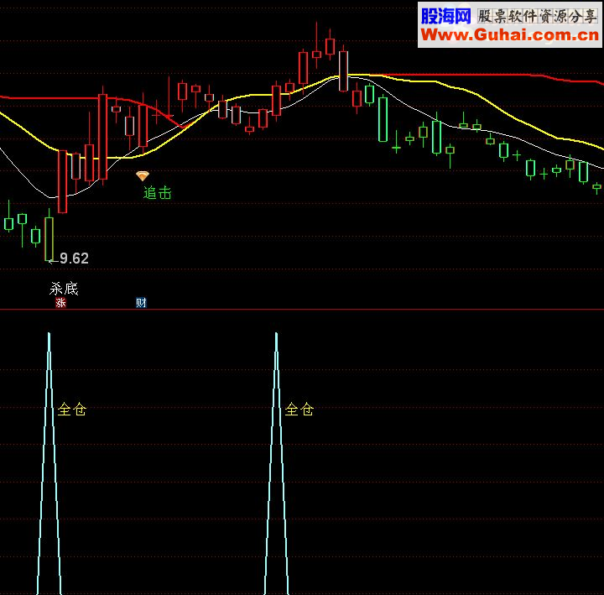Viewport: 604px width, 595px height.
Task: Click the 9.62 low price label
Action: tap(74, 258)
